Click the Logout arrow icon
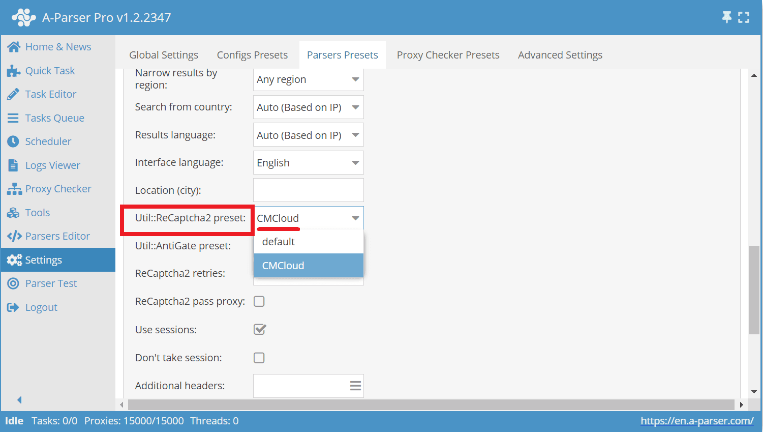This screenshot has width=763, height=432. click(x=13, y=307)
